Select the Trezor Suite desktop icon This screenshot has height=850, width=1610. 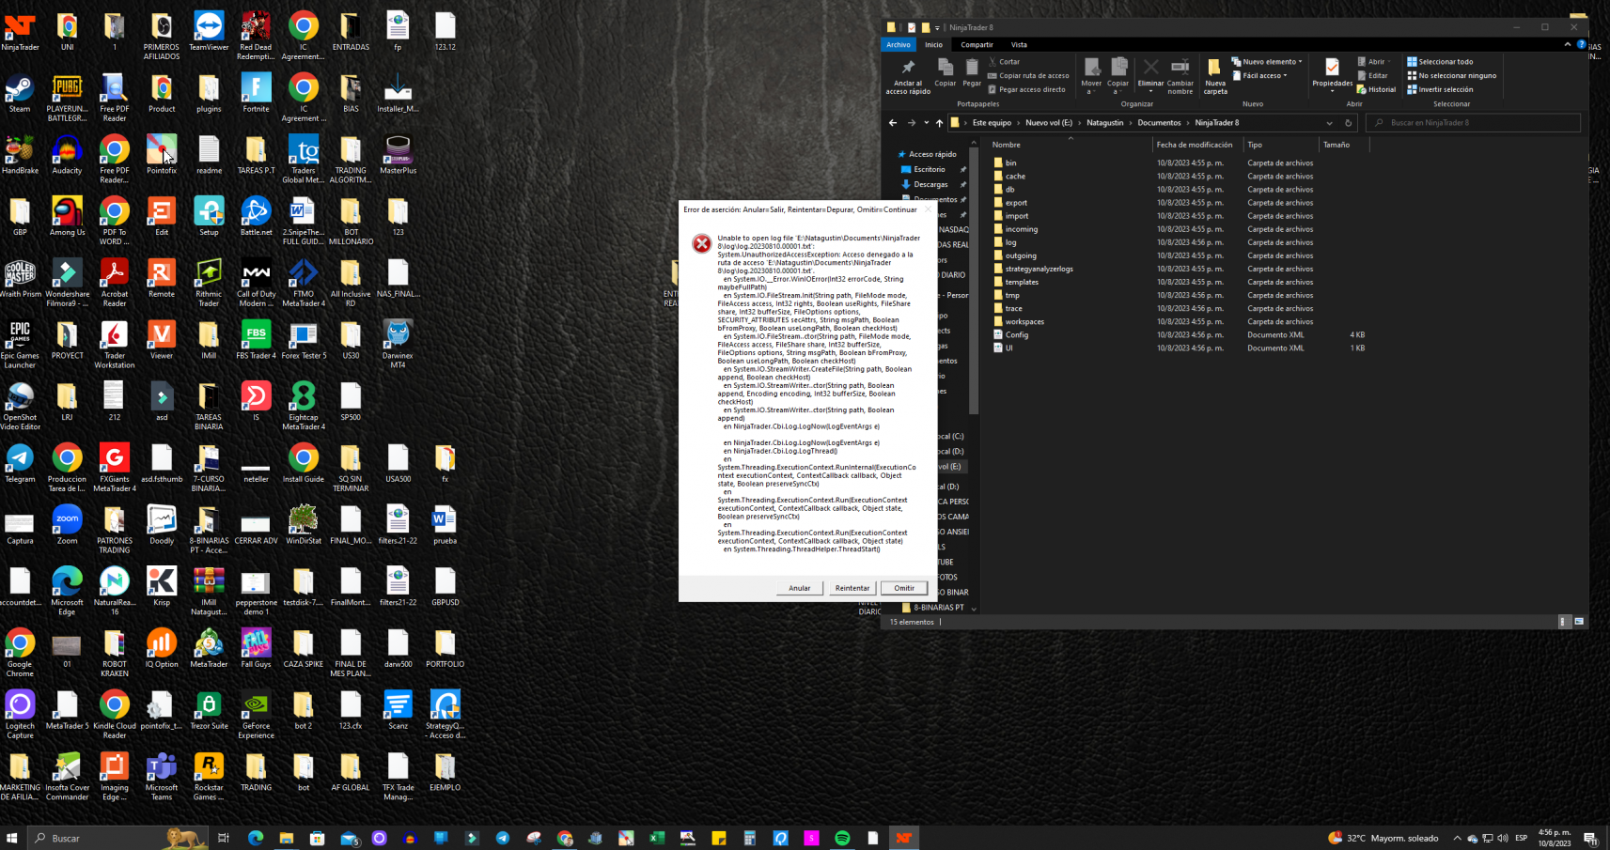(x=209, y=711)
